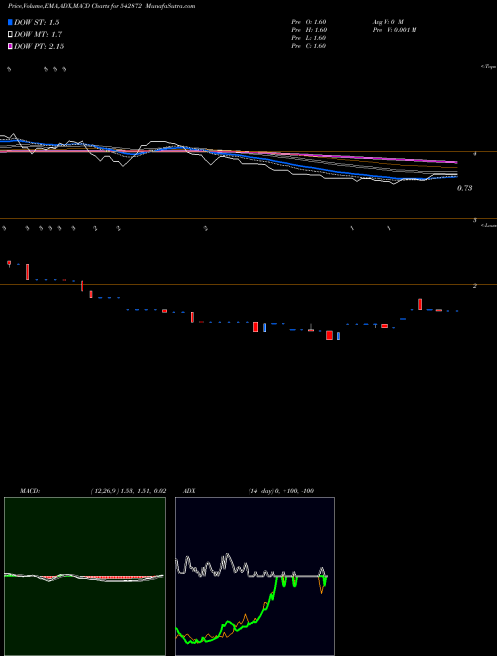Click inside the green MACD chart panel
The height and width of the screenshot is (656, 497).
(84, 576)
